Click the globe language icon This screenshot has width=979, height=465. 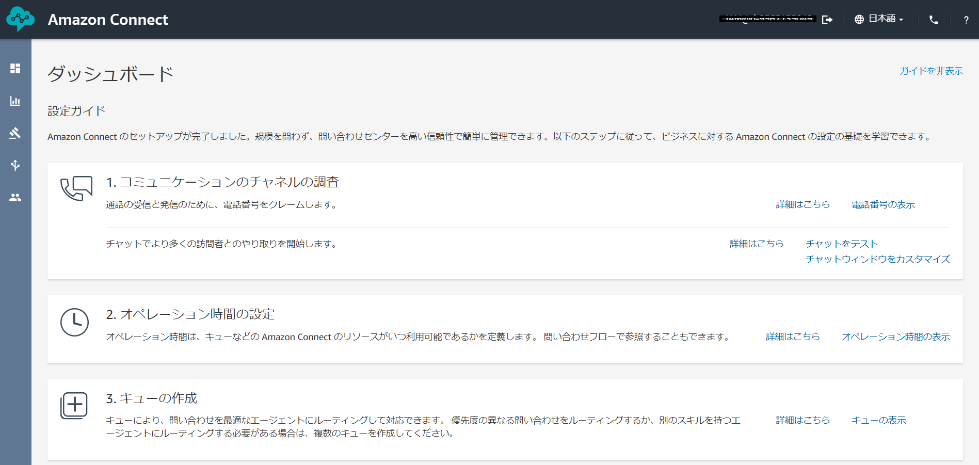(859, 20)
